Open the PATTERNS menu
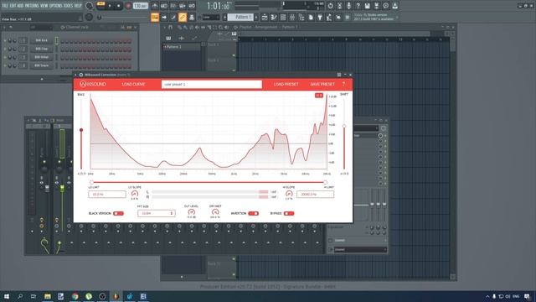536x302 pixels. point(32,6)
